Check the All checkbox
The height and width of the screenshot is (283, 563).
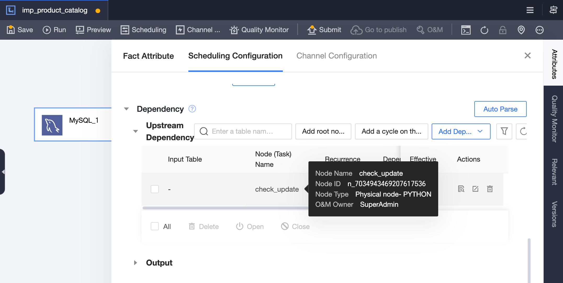(x=155, y=226)
